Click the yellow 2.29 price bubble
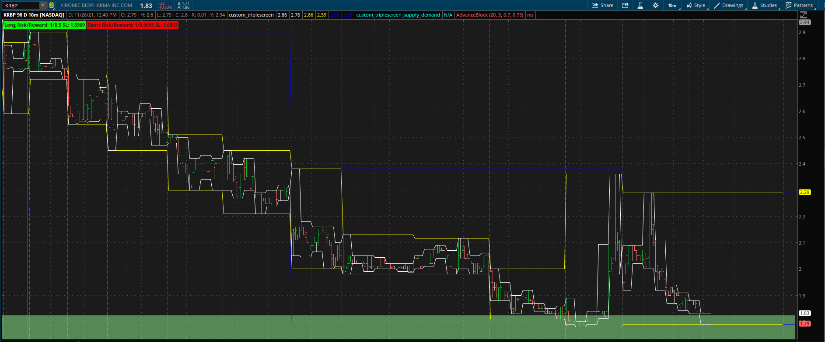The image size is (825, 342). 805,192
